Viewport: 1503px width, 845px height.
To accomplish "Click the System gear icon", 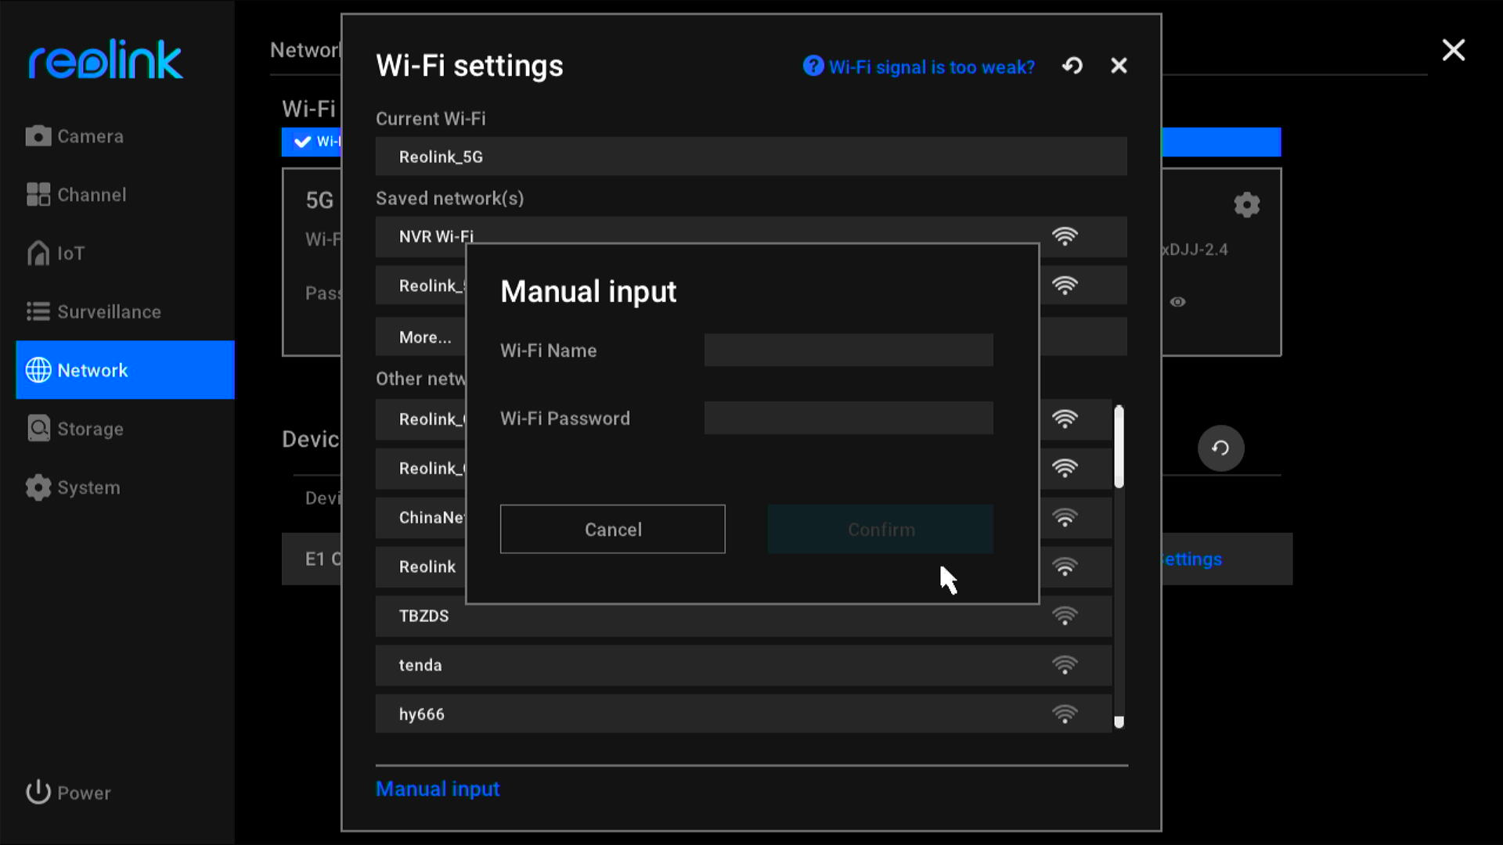I will coord(38,487).
